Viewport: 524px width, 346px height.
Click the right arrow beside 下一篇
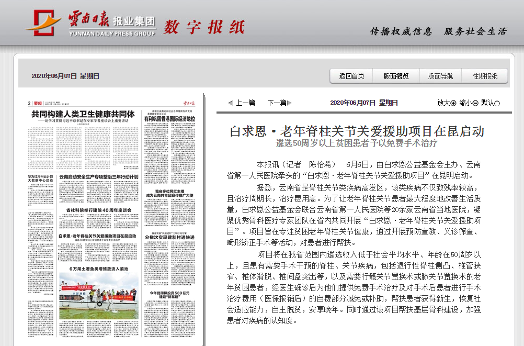pyautogui.click(x=289, y=103)
